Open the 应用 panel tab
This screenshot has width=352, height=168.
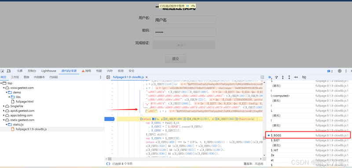[121, 71]
